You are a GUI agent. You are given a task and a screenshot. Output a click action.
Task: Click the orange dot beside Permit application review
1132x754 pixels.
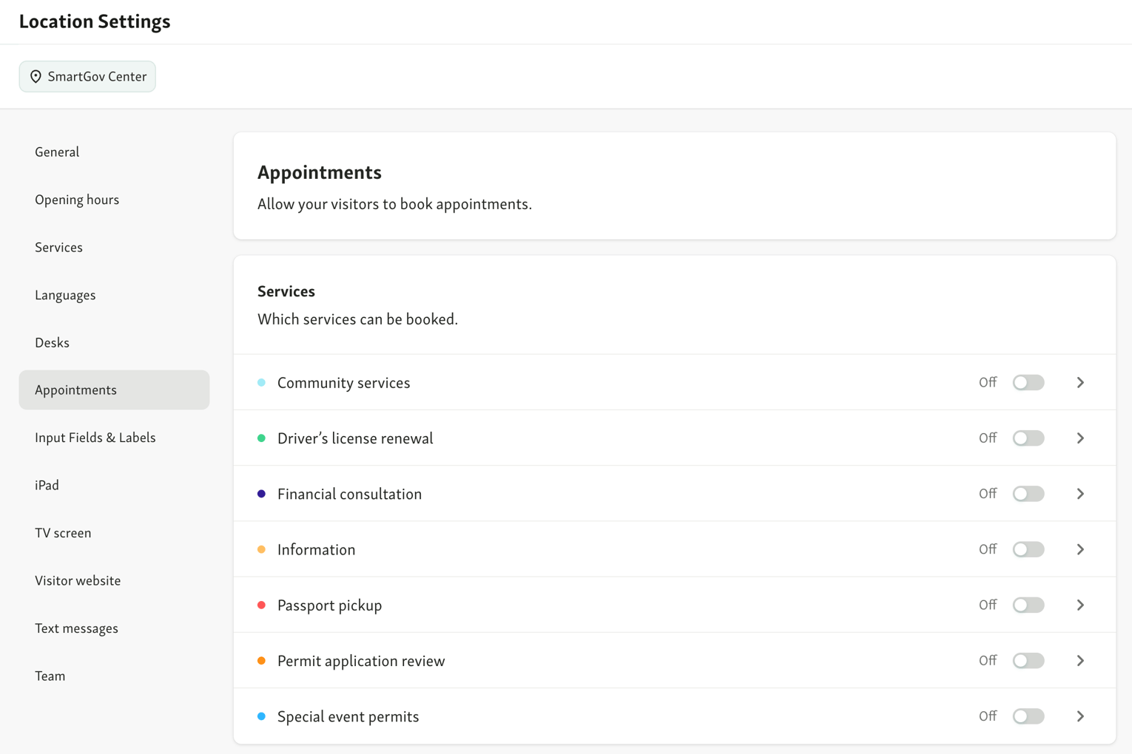click(261, 660)
